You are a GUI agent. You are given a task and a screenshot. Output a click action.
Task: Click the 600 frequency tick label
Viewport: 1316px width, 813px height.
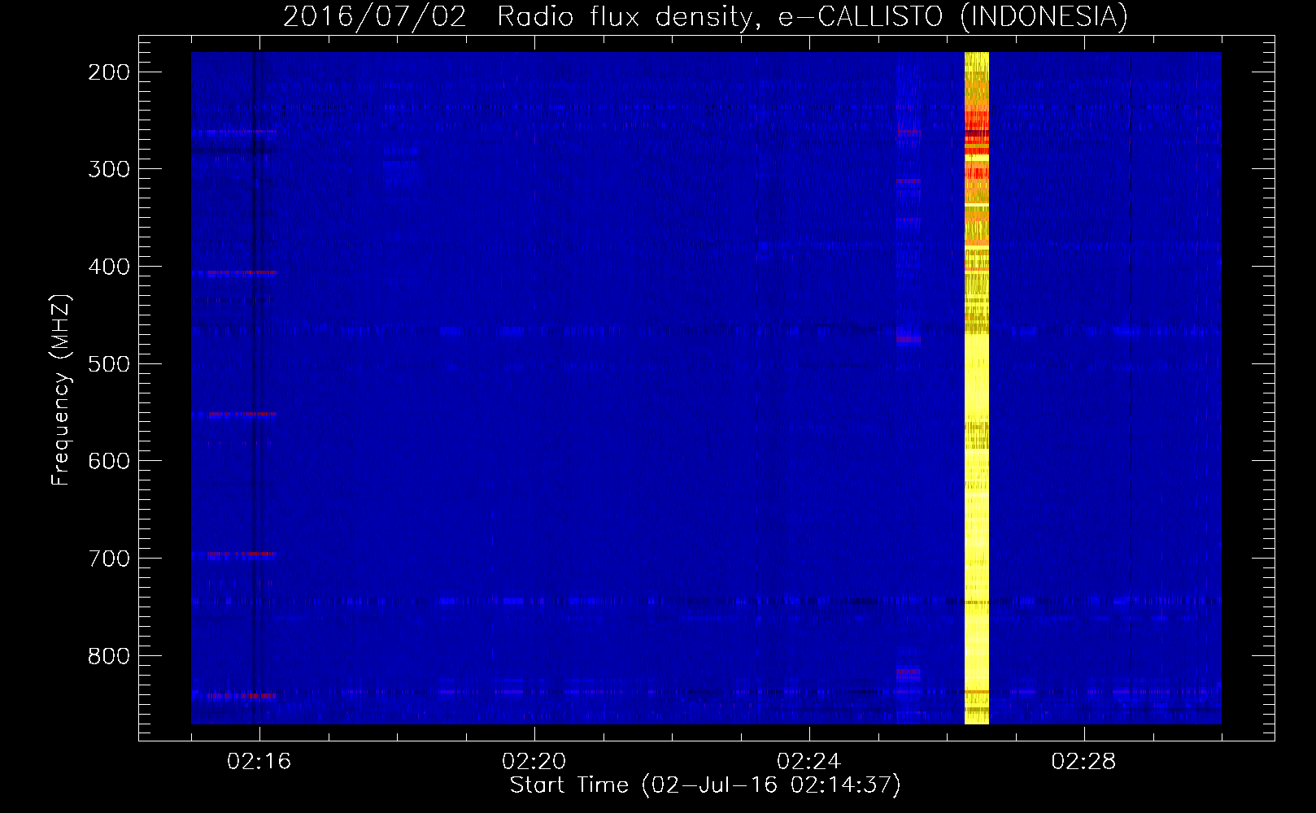pyautogui.click(x=108, y=461)
